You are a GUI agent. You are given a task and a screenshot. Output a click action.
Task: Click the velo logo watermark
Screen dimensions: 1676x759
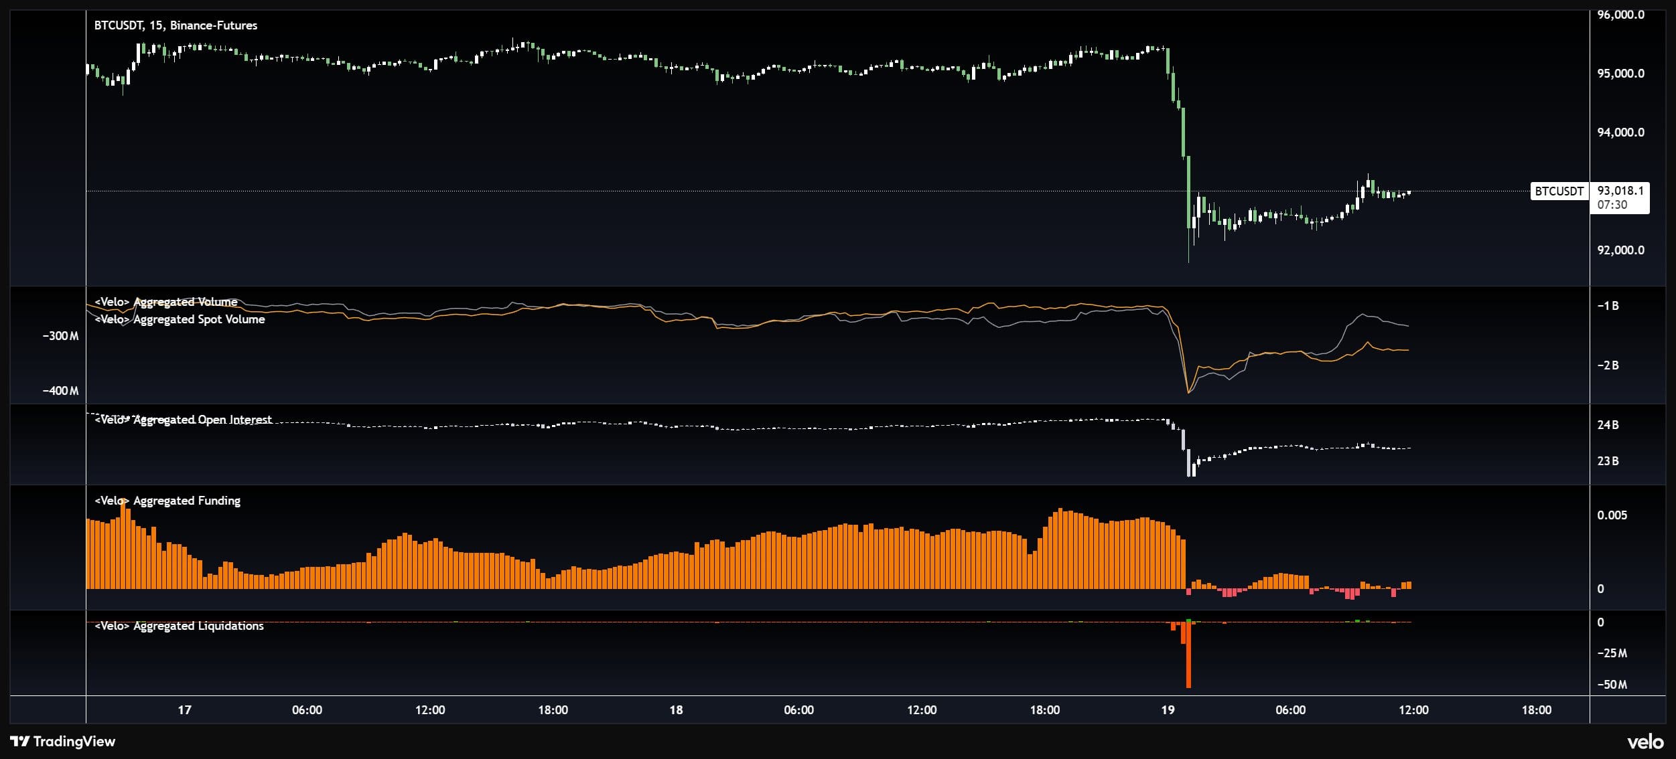(1645, 742)
